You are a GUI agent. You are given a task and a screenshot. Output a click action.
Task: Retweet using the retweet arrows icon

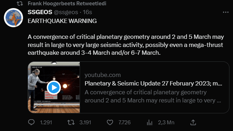tap(71, 123)
